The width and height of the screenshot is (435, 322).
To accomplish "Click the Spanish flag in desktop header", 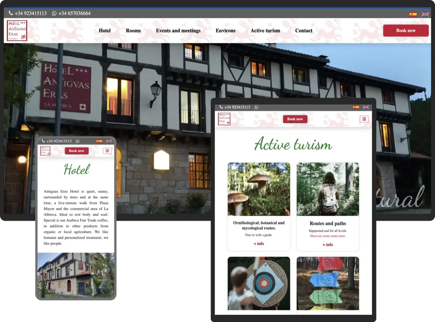I will coord(413,14).
